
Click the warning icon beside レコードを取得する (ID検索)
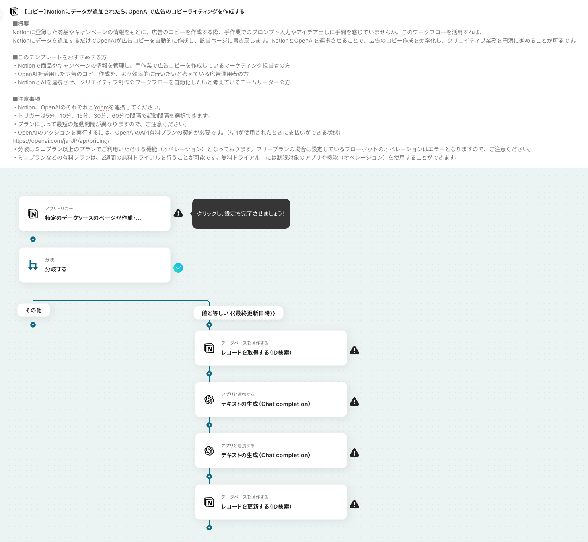(354, 350)
